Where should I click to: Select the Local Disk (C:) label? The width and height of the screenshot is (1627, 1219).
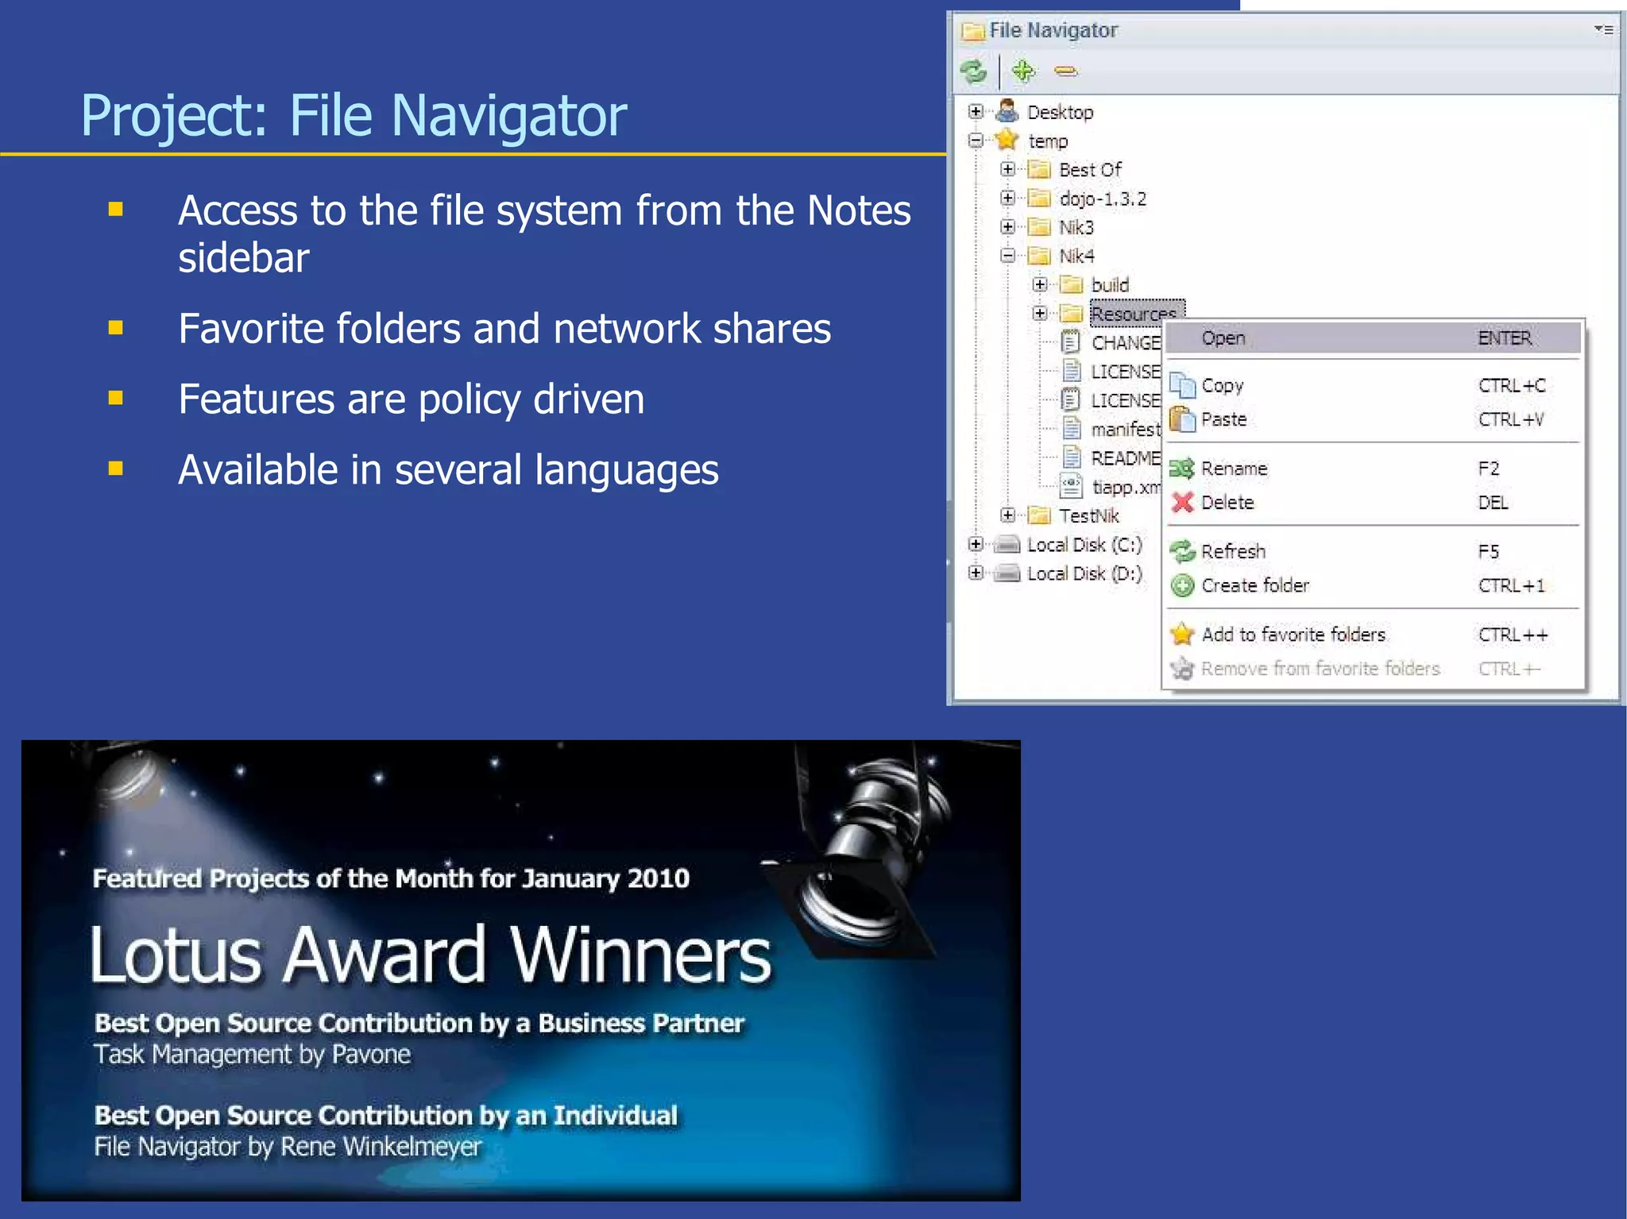(x=1084, y=545)
